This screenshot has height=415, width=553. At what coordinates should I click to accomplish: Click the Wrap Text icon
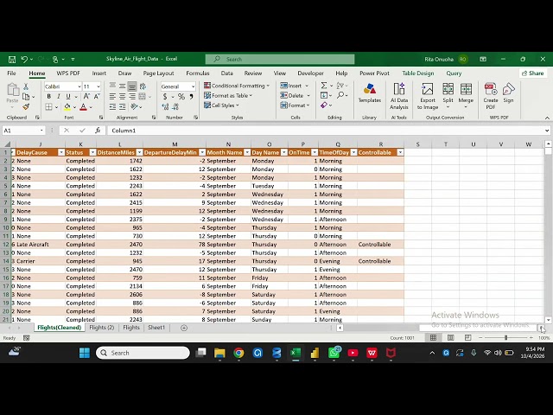[x=143, y=86]
